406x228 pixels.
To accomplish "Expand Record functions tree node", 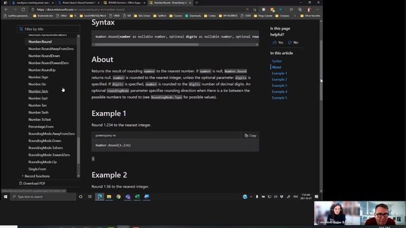I will point(23,176).
